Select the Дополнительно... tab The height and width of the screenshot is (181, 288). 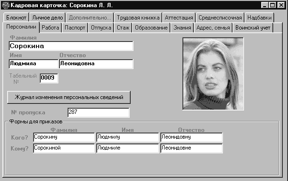click(89, 18)
